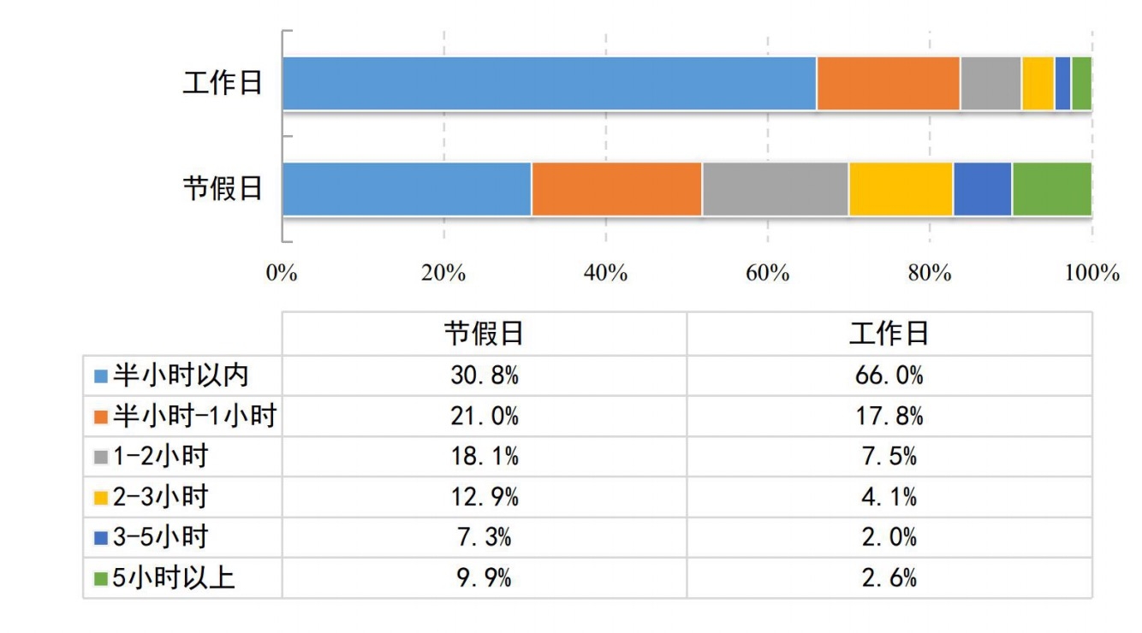Click the gray 1-2小时 legend swatch
Screen dimensions: 1142x633
pyautogui.click(x=101, y=458)
